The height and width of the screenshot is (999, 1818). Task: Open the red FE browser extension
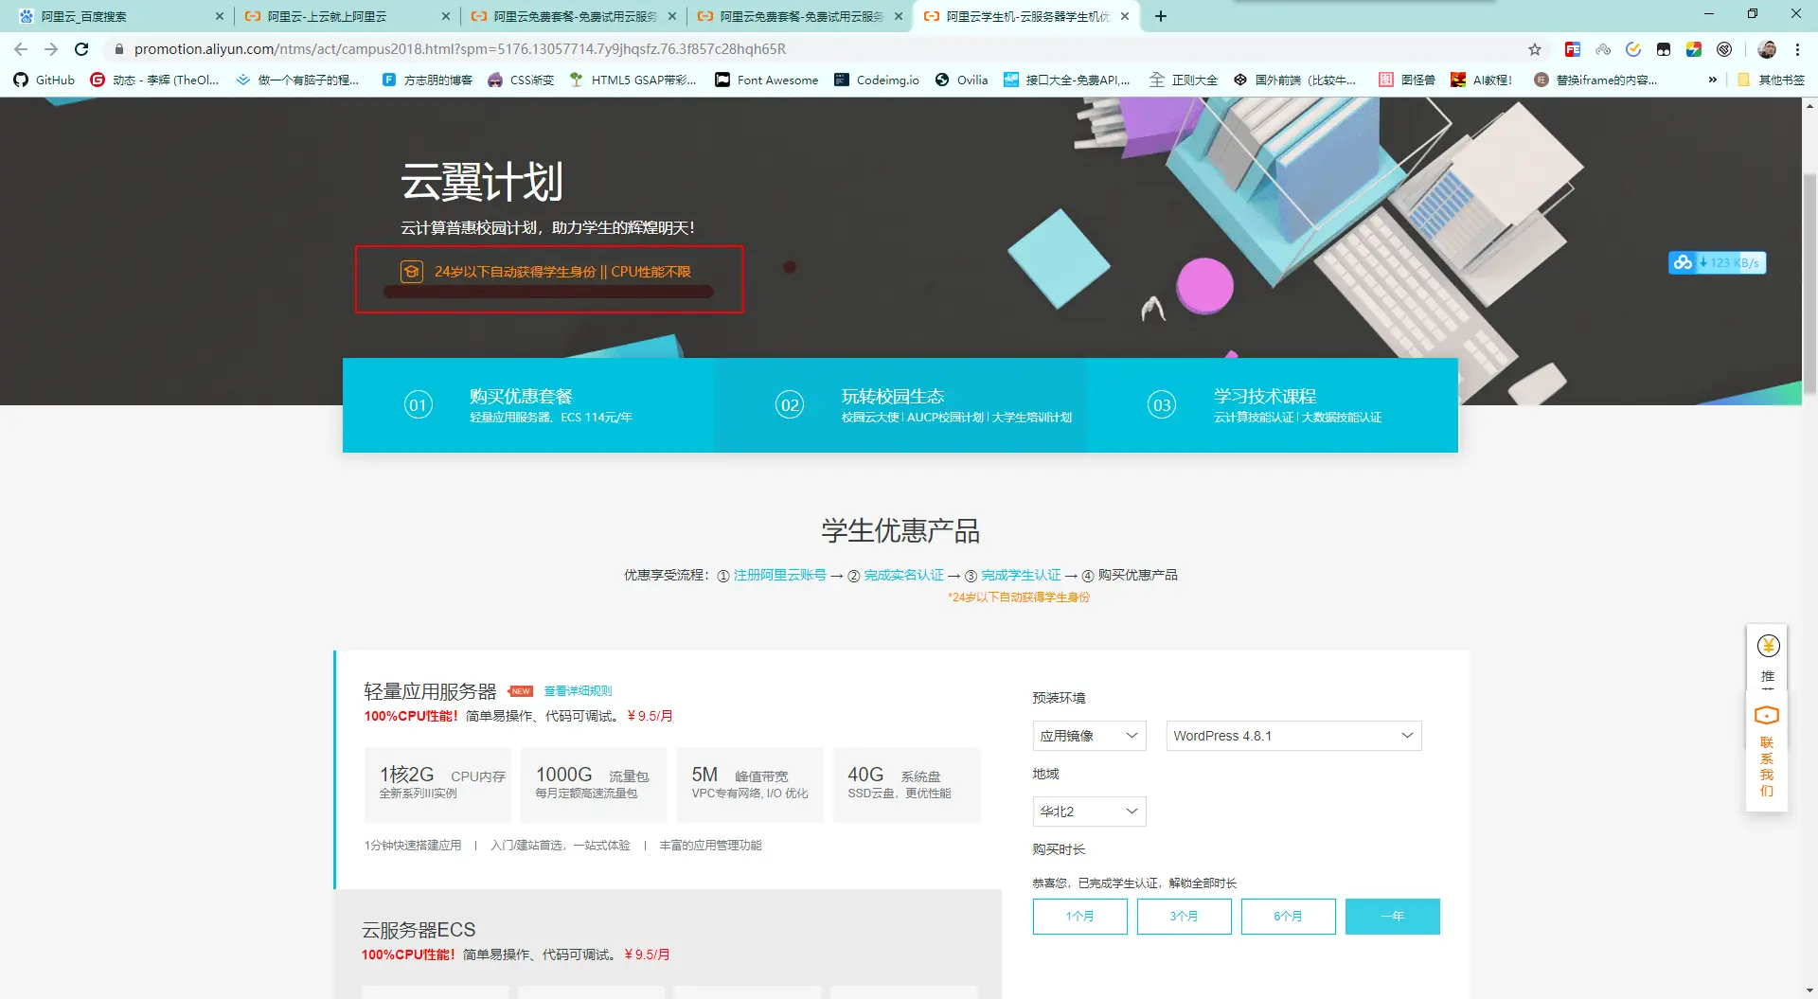(x=1573, y=49)
